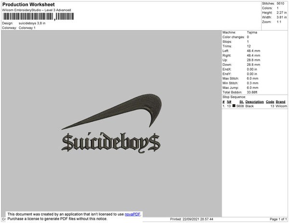
Task: Click the EndX value '0.00 in'
Action: click(x=252, y=69)
